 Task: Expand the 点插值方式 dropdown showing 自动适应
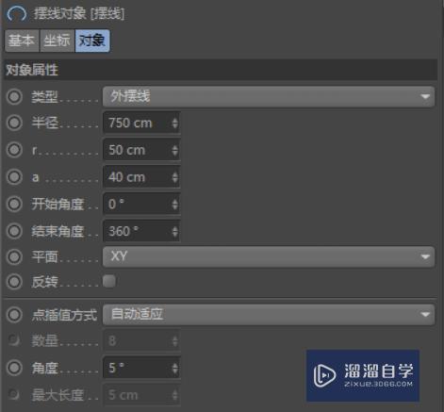coord(269,314)
